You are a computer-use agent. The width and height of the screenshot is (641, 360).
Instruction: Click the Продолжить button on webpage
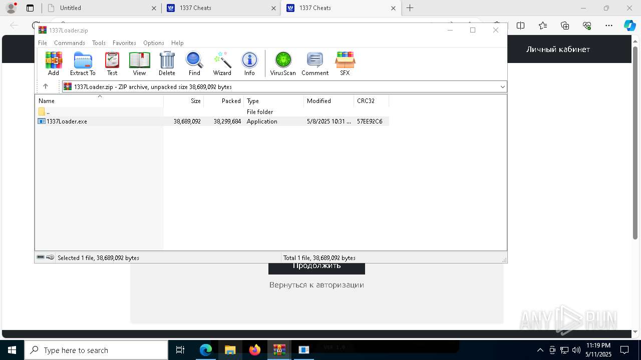(316, 268)
